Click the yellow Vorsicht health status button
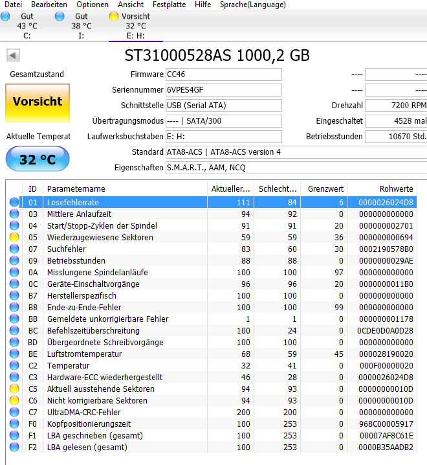Screen dimensions: 427x465 point(38,103)
